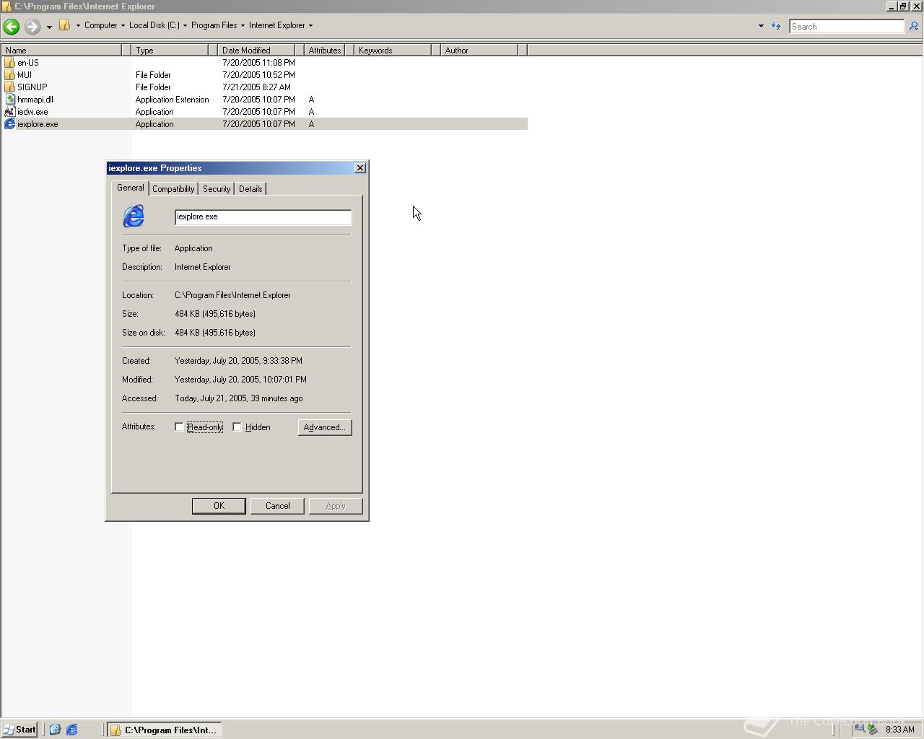Screen dimensions: 924x739
Task: Switch to the Compatibility tab
Action: pos(173,189)
